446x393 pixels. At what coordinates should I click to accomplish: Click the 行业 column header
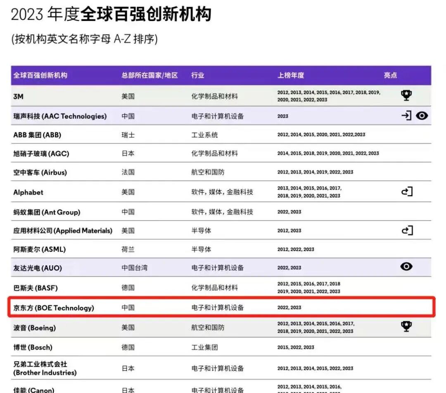click(x=198, y=75)
